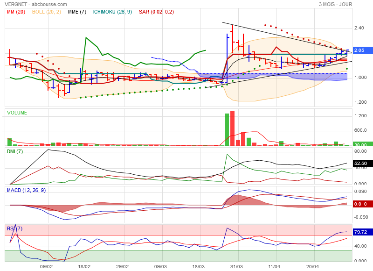Click the 09/03 date label
The height and width of the screenshot is (271, 373).
[160, 266]
